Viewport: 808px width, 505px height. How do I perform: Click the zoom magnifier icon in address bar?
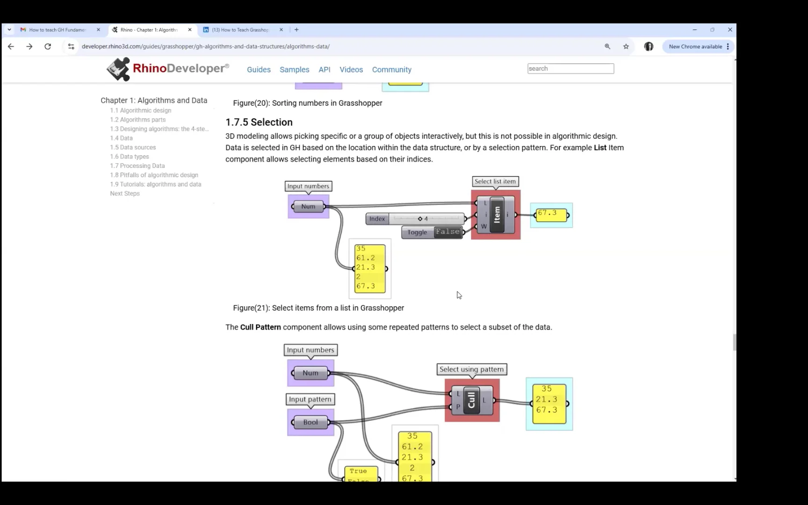607,46
